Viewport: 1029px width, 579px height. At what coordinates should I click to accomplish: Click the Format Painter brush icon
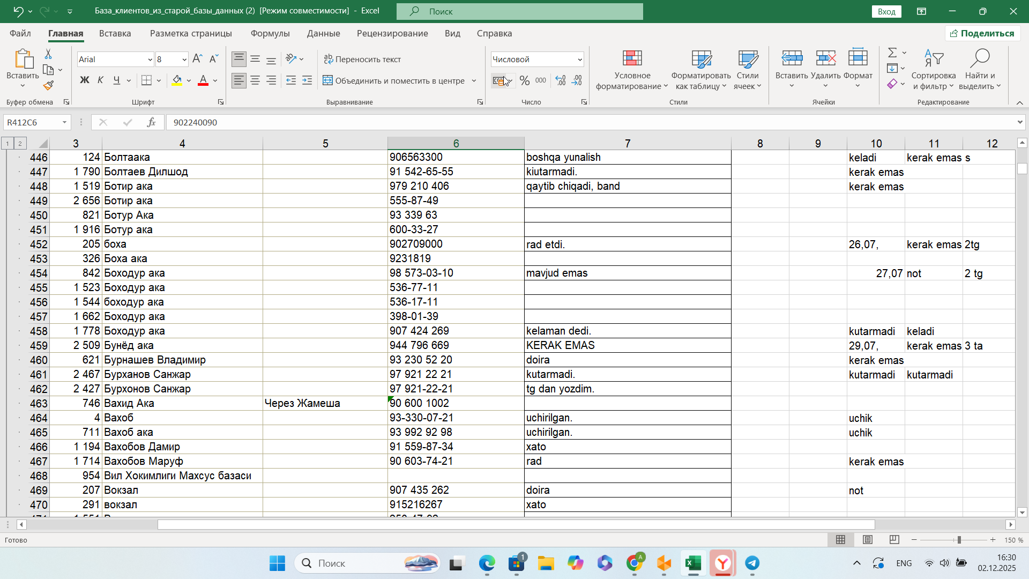point(48,86)
